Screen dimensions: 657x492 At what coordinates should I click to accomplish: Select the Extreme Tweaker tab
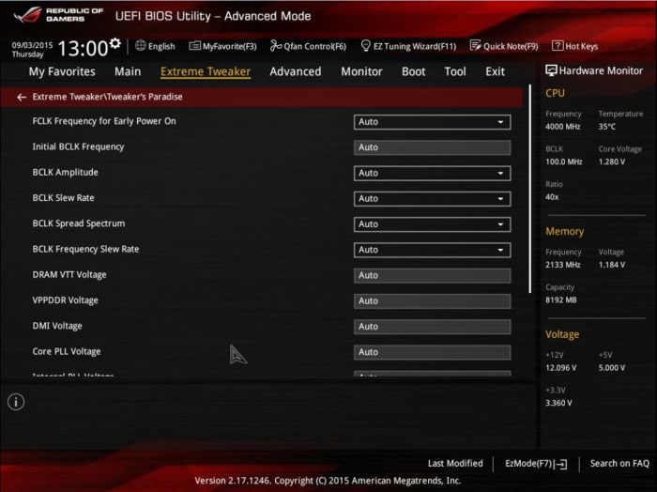[x=206, y=71]
